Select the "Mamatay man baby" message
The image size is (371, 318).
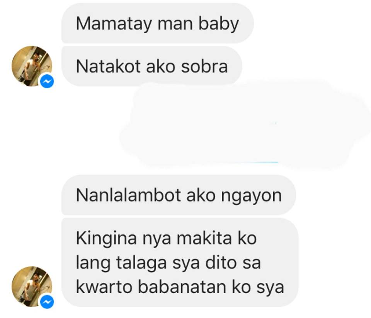pyautogui.click(x=158, y=23)
